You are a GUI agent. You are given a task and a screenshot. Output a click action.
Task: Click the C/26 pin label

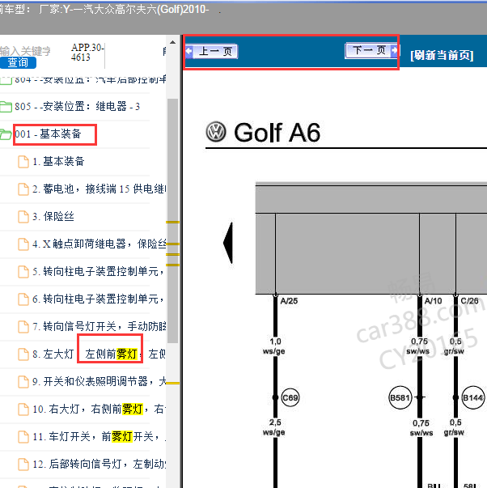pos(469,301)
